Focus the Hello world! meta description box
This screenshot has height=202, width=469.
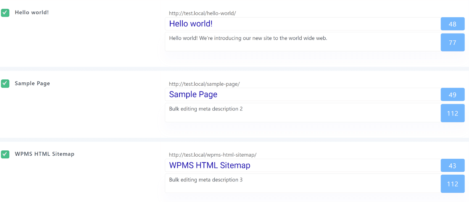pyautogui.click(x=303, y=42)
